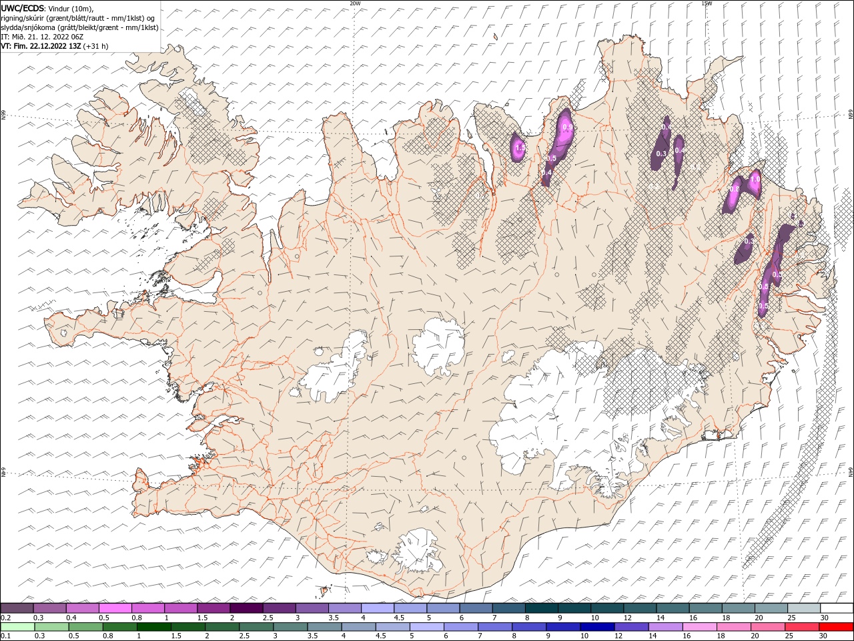
Task: Click the dark teal 8 swatch on the snow scale
Action: (x=541, y=608)
